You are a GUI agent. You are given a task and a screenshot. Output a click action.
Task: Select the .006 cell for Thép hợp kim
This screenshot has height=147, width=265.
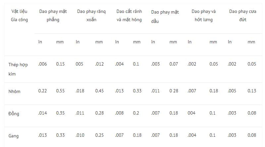[42, 64]
